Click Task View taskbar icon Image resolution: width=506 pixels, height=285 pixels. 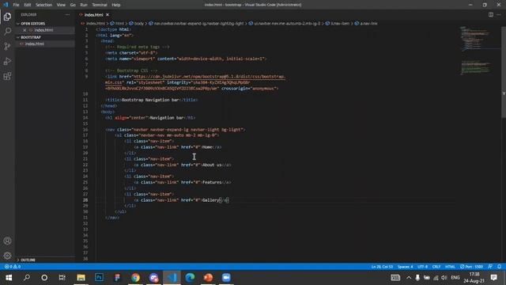click(62, 278)
